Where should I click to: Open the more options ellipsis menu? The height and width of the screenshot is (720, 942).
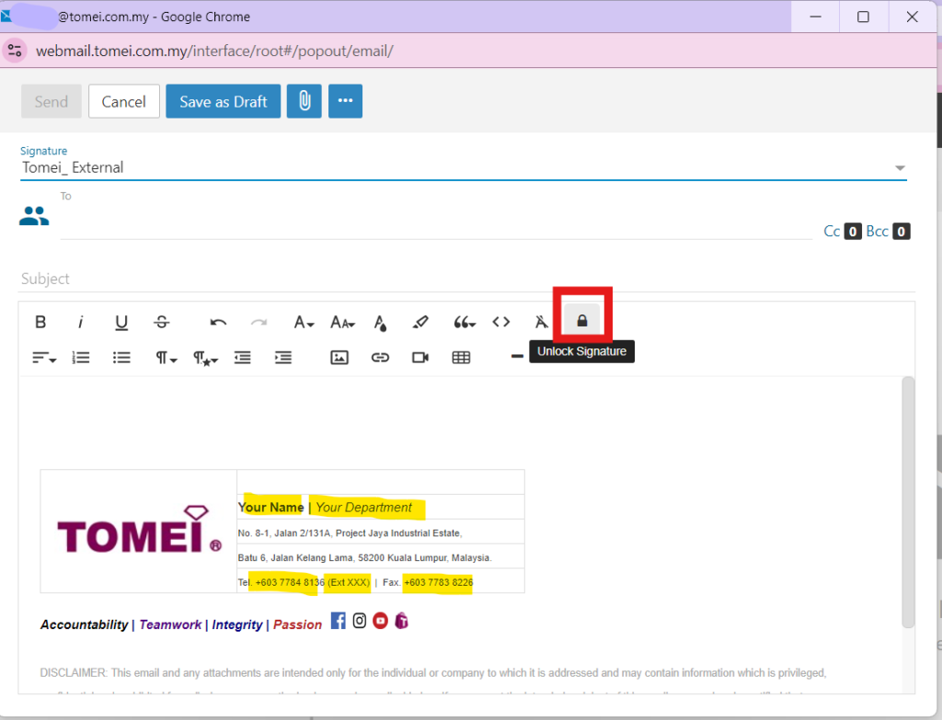[346, 102]
